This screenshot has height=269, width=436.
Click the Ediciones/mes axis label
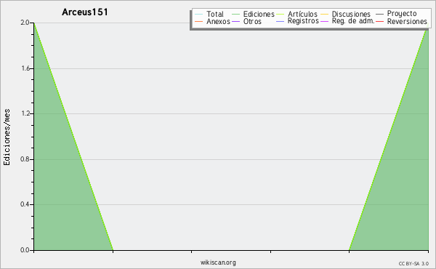coord(7,137)
